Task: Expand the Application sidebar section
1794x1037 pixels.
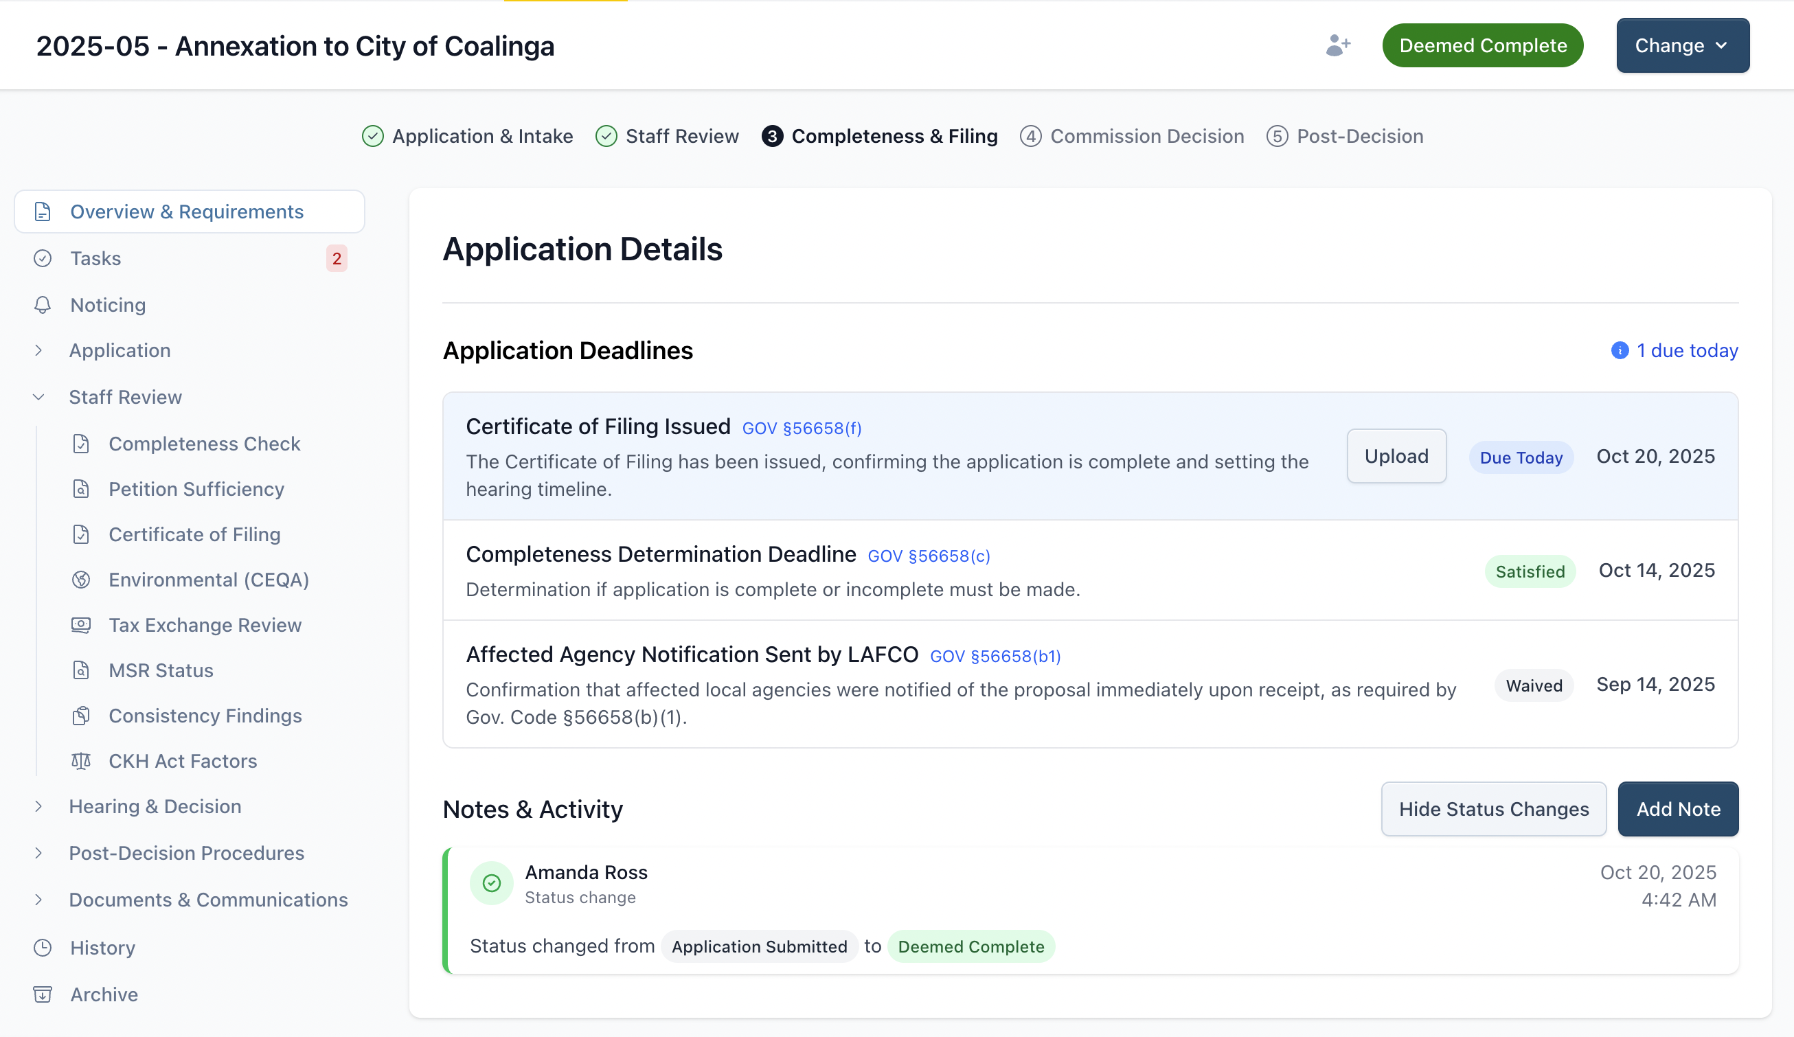Action: pos(38,350)
